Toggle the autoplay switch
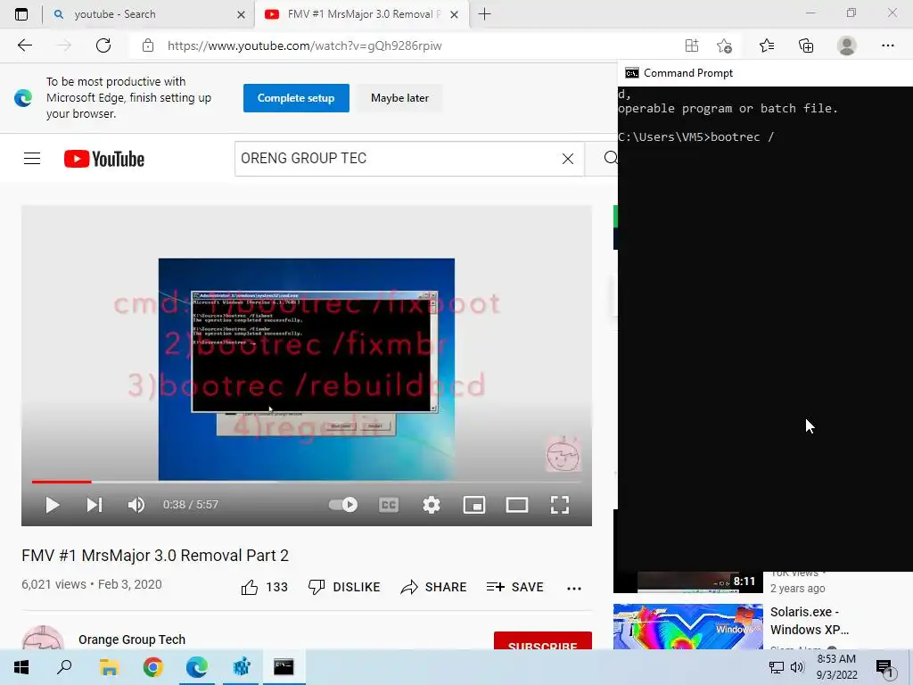The image size is (913, 685). (x=343, y=505)
